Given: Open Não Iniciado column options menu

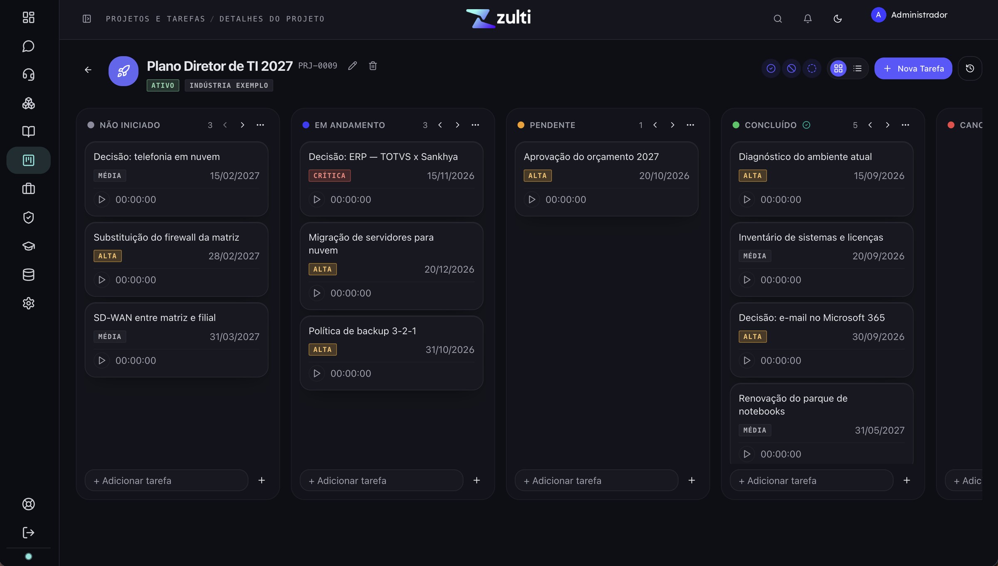Looking at the screenshot, I should coord(260,125).
